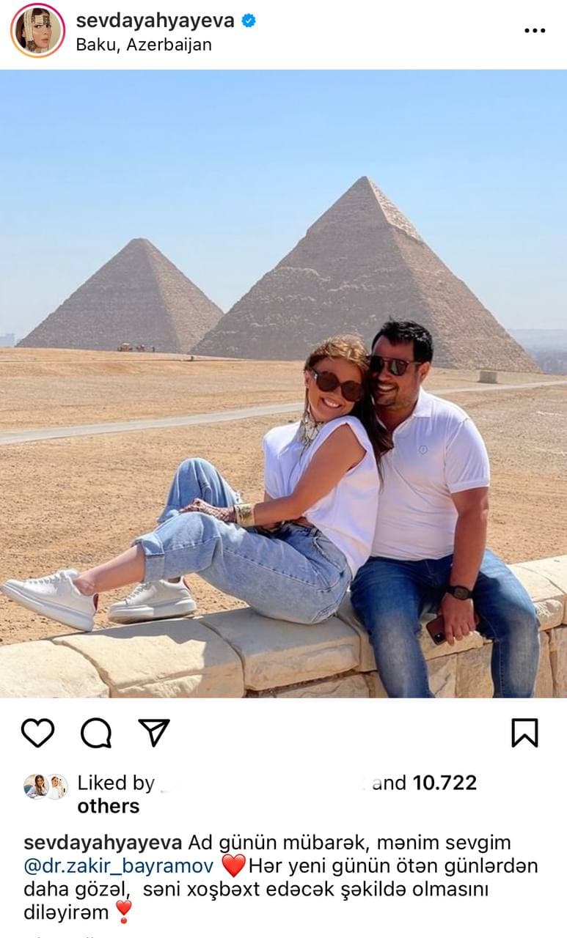567x938 pixels.
Task: Tap the first liker's small avatar
Action: [x=34, y=786]
